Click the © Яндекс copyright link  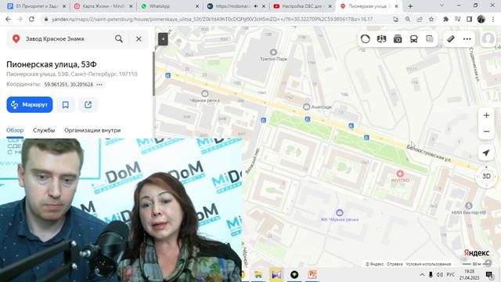tap(374, 264)
